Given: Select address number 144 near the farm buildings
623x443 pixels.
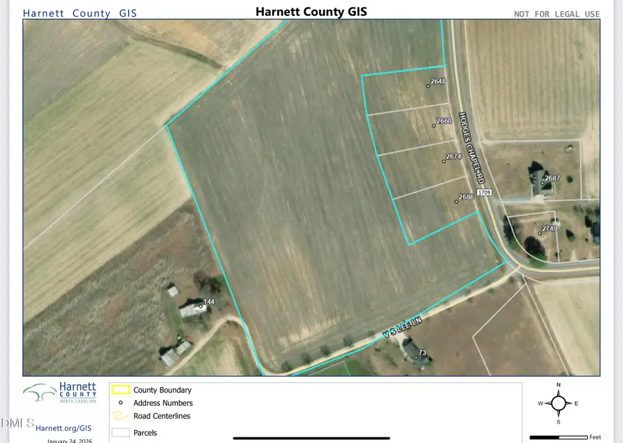Looking at the screenshot, I should (x=208, y=302).
